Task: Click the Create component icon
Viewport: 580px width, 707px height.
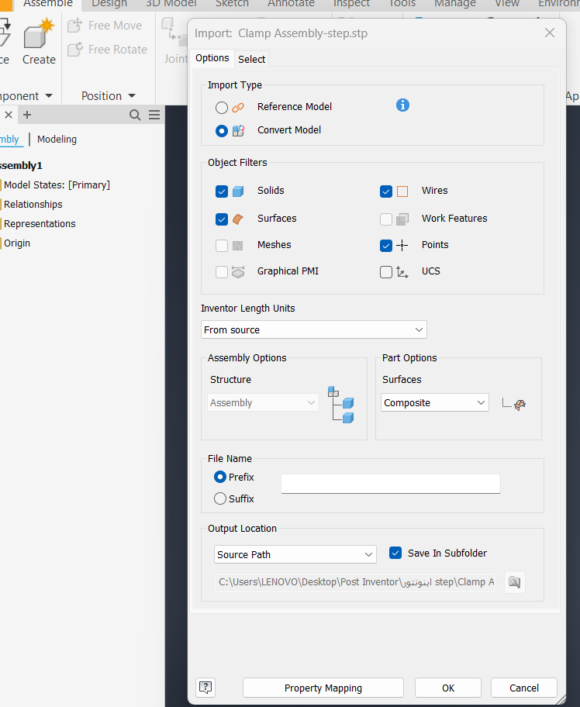Action: pyautogui.click(x=39, y=34)
